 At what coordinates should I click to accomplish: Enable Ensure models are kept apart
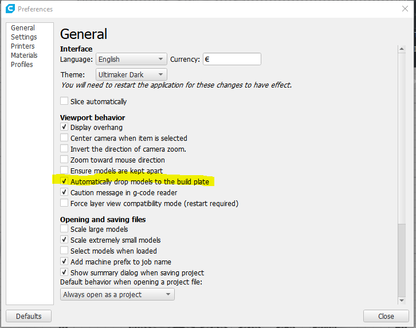(64, 170)
